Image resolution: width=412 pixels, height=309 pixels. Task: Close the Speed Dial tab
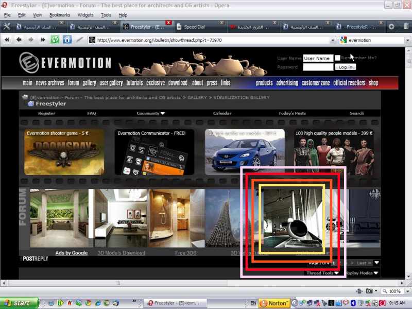(x=221, y=23)
